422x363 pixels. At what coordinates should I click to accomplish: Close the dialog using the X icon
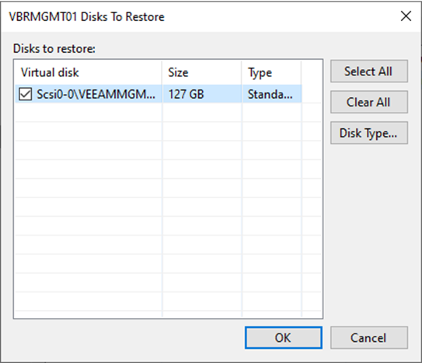pos(406,16)
